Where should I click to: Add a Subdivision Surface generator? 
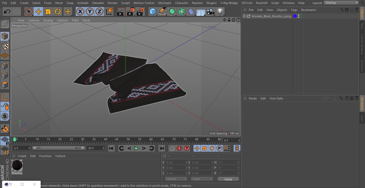tap(172, 11)
